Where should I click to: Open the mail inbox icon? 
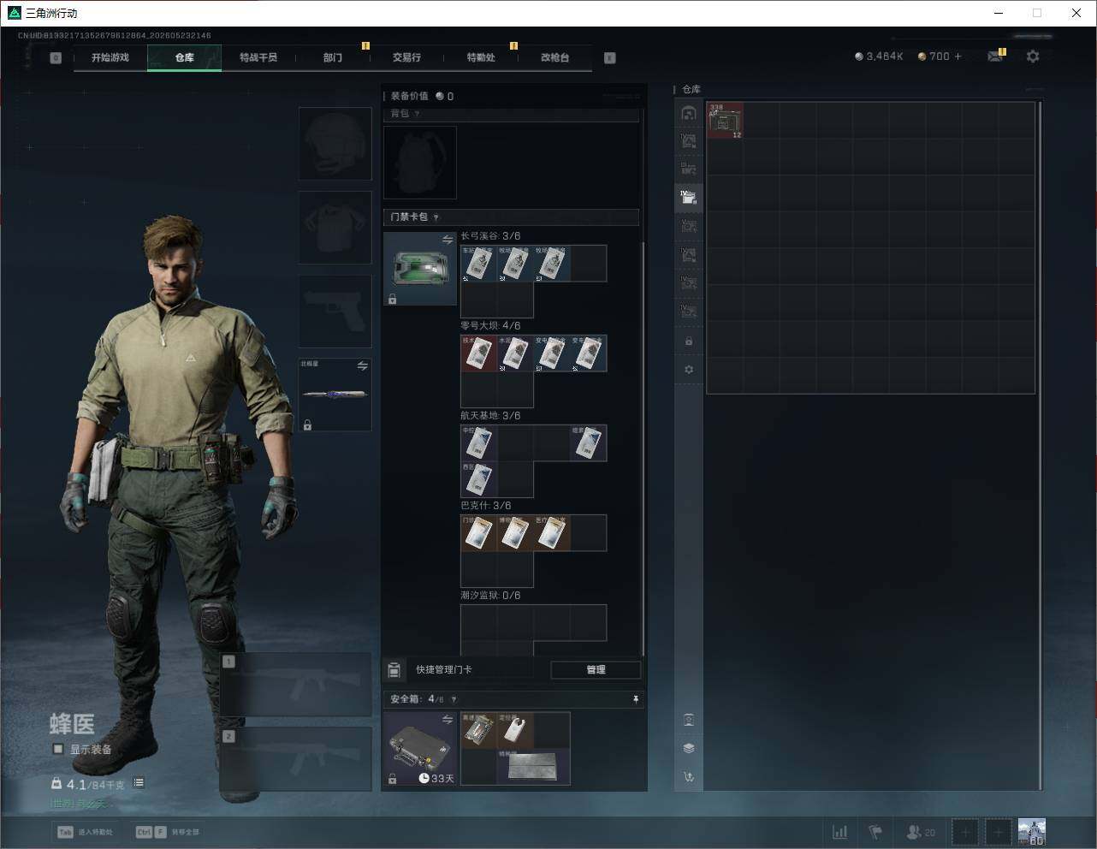(x=995, y=56)
